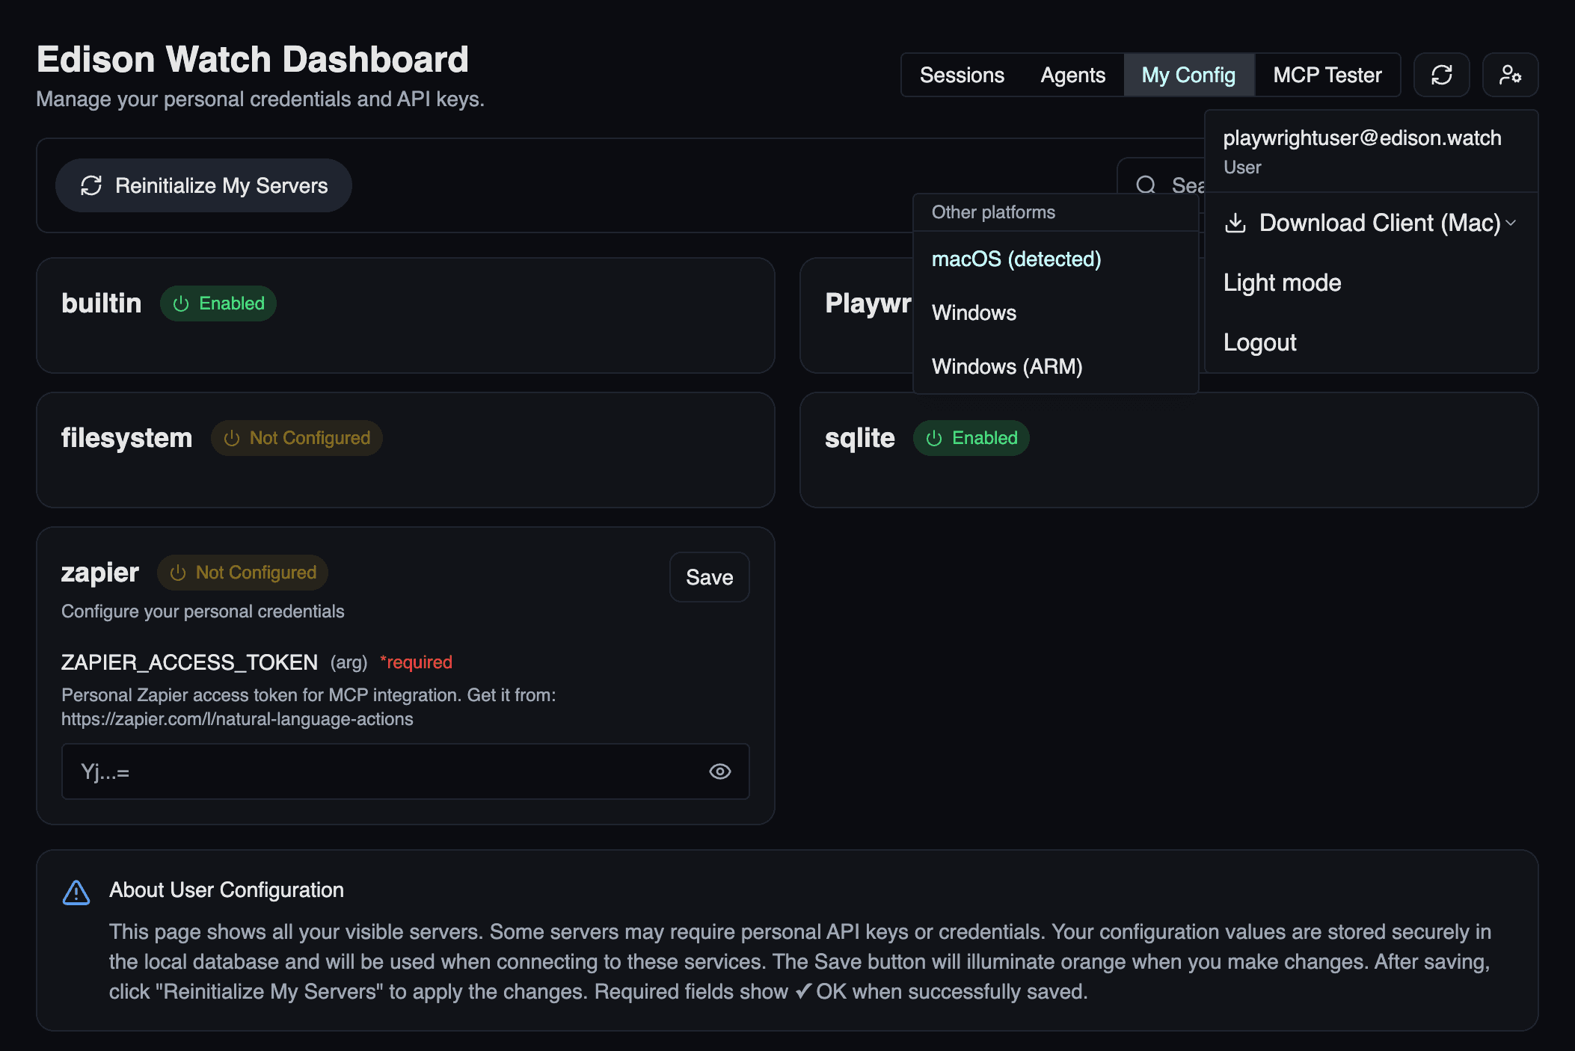The height and width of the screenshot is (1051, 1575).
Task: Expand the Download Client (Mac) chevron
Action: 1511,223
